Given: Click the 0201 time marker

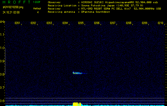Looking at the screenshot, I should point(17,23).
